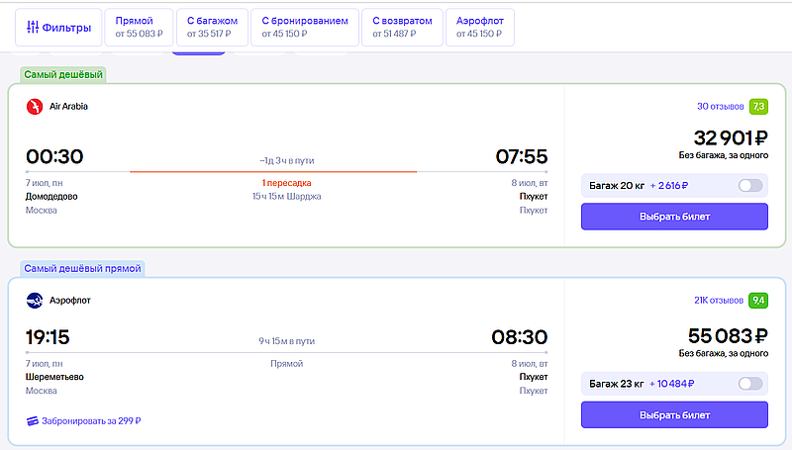Click Выбрать билет for the Air Arabia flight

(x=674, y=217)
